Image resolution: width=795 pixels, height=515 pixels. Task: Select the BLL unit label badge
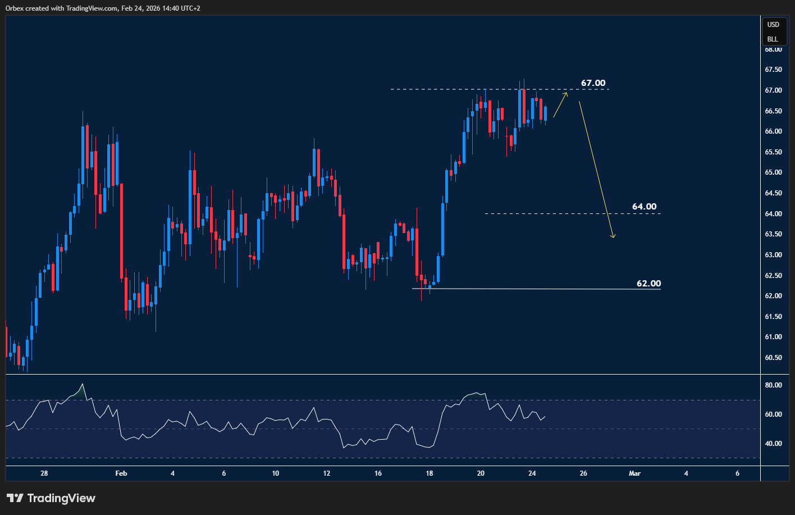coord(773,39)
